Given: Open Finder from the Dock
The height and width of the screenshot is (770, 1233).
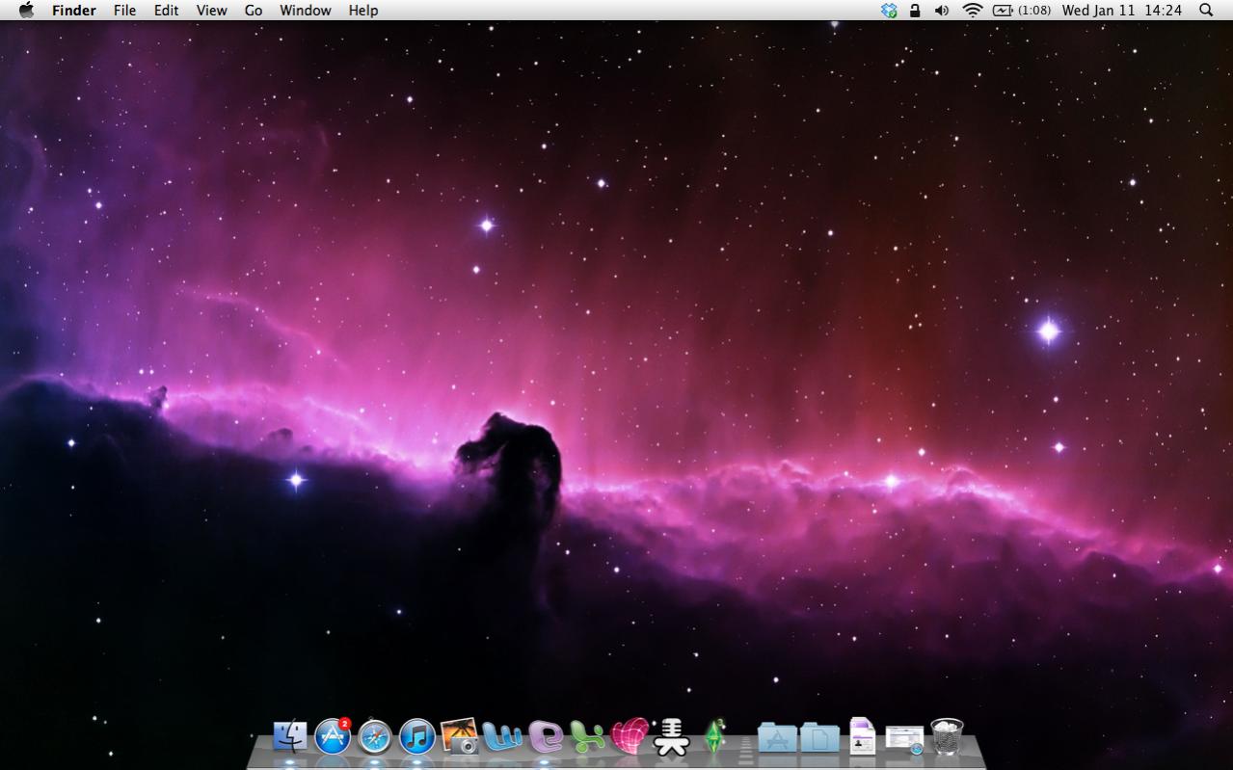Looking at the screenshot, I should point(290,736).
